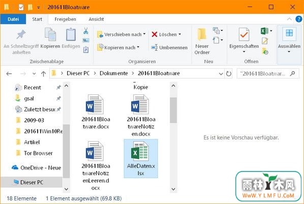Click 201611Bloatware breadcrumb
The image size is (304, 204).
pos(159,74)
